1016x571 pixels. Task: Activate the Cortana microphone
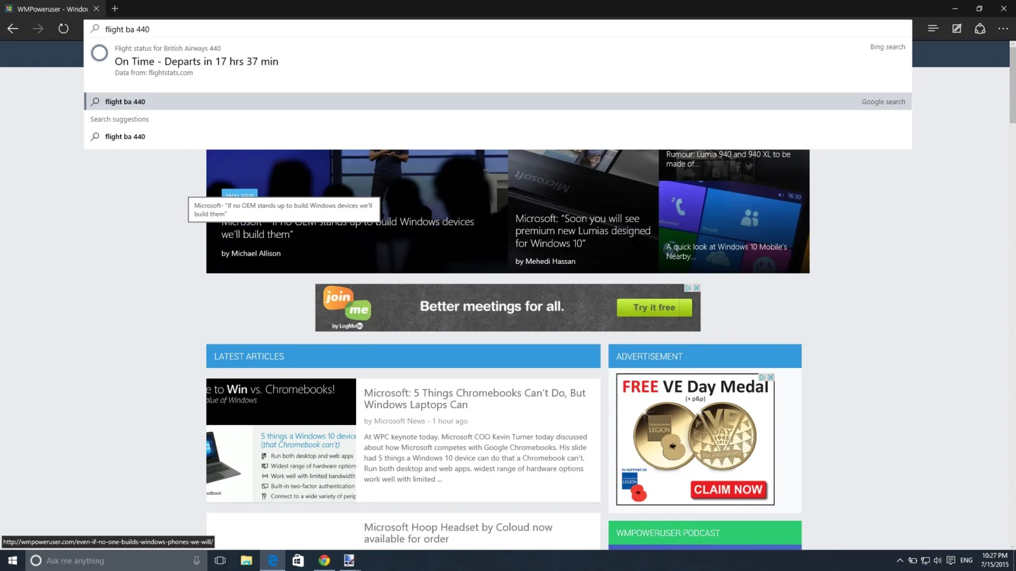pyautogui.click(x=196, y=561)
